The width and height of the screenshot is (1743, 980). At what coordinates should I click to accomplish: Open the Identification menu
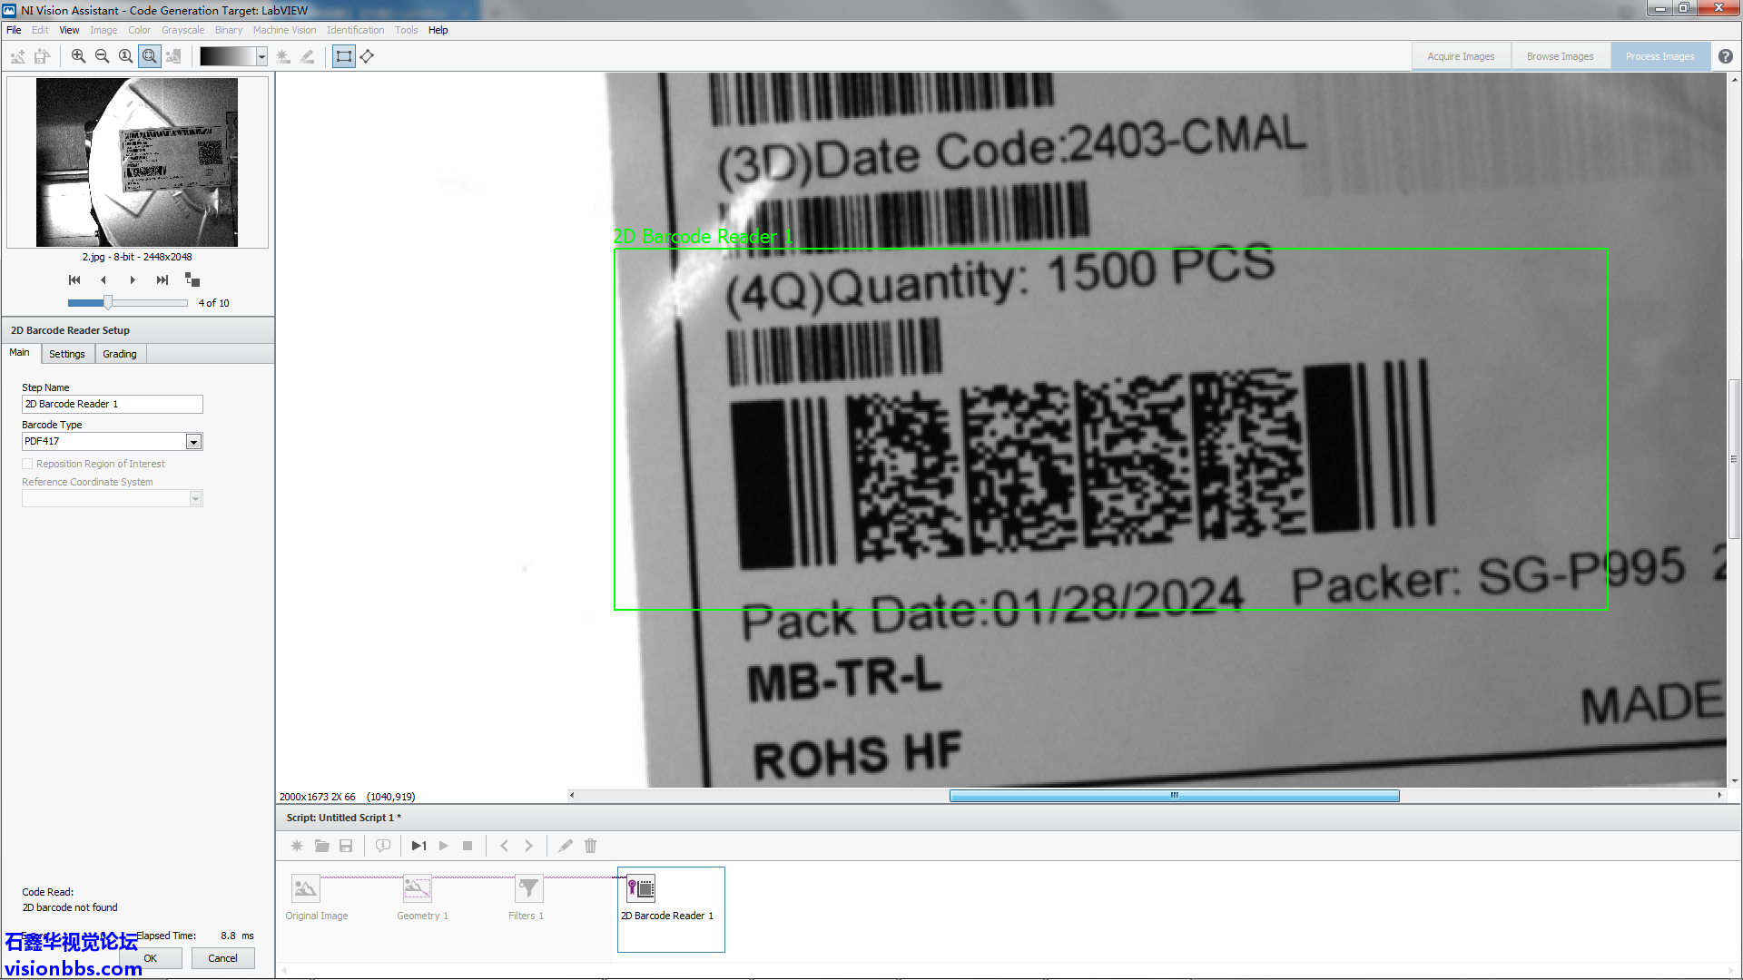click(x=355, y=30)
